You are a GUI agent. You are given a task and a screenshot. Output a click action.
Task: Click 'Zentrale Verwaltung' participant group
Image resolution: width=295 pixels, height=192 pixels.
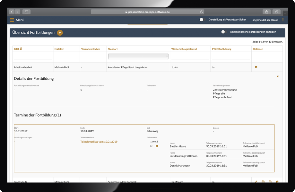pos(225,90)
